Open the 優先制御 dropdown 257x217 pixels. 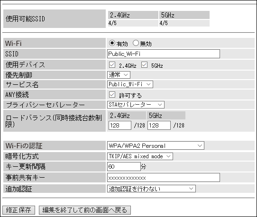tap(119, 75)
